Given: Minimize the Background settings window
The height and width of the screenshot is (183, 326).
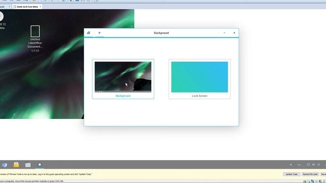Looking at the screenshot, I should tap(224, 33).
